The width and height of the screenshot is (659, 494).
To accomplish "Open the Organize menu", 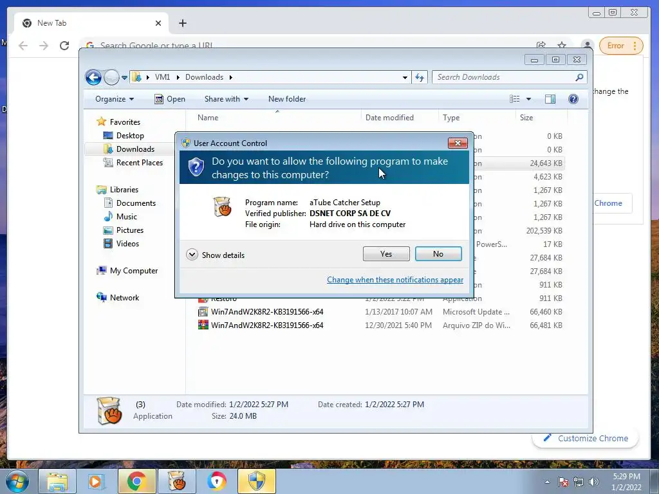I will (115, 99).
